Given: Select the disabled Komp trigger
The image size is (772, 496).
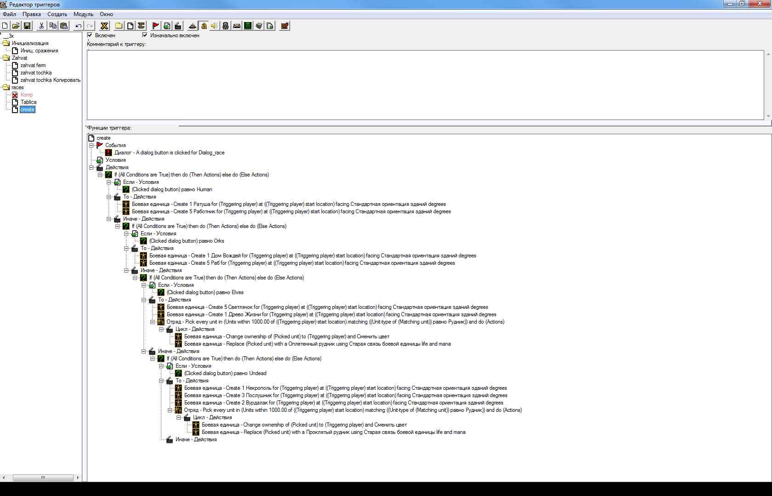Looking at the screenshot, I should coord(27,95).
